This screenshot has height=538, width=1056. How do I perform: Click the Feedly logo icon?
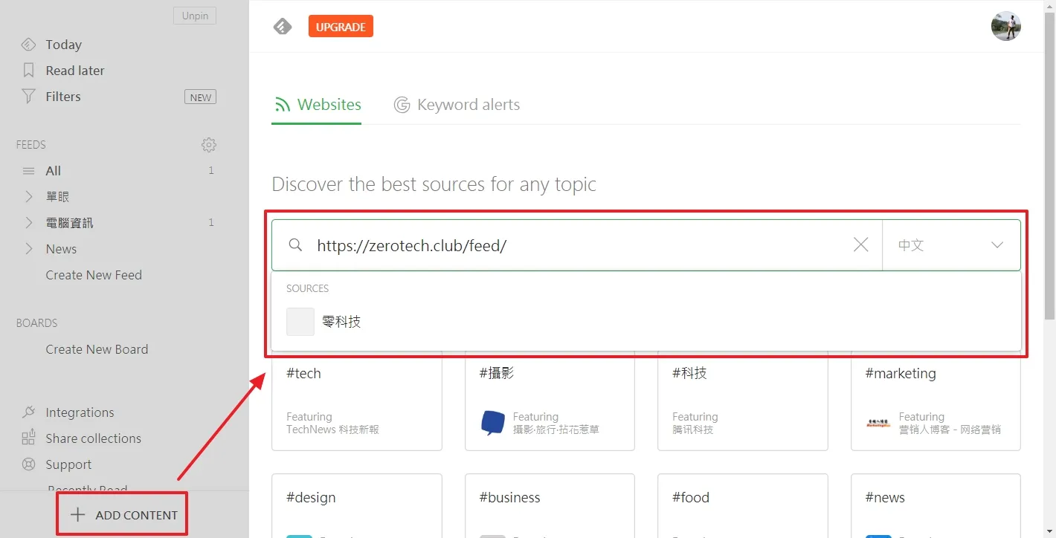[x=283, y=27]
